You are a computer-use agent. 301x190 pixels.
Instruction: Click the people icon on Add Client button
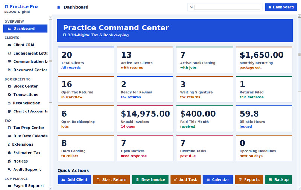(63, 180)
